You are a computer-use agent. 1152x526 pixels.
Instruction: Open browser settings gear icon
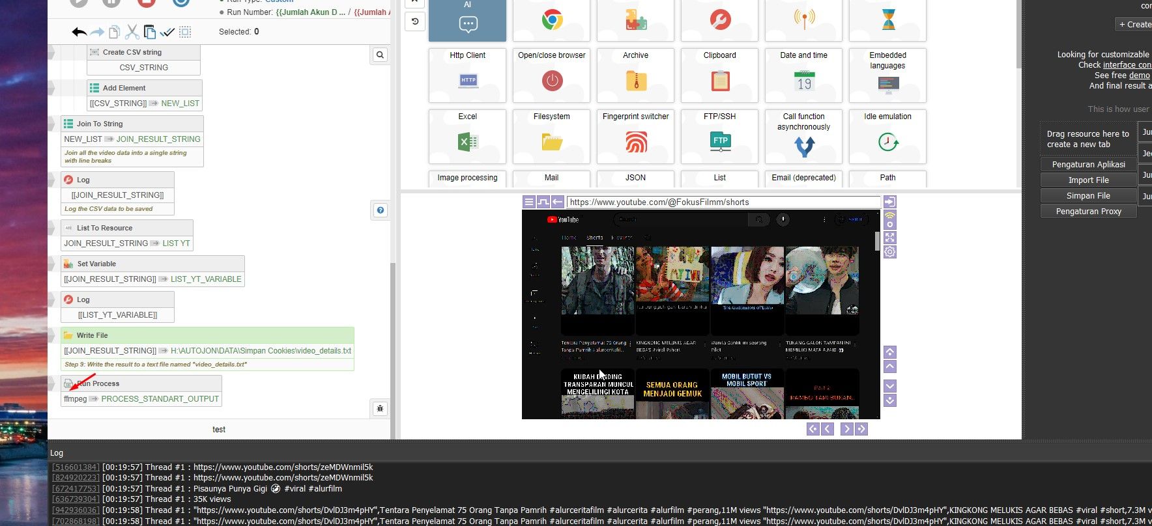click(x=890, y=252)
